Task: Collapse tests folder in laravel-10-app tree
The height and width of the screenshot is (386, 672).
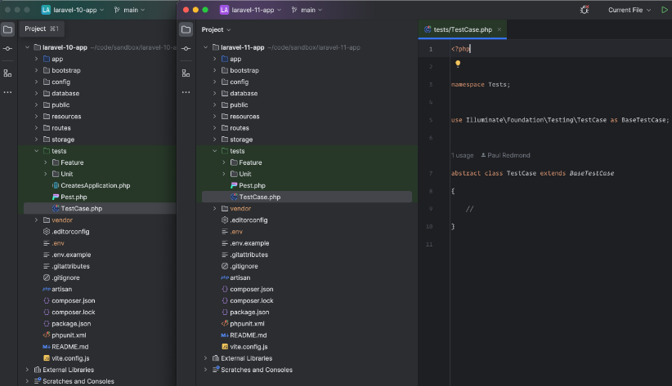Action: point(37,151)
